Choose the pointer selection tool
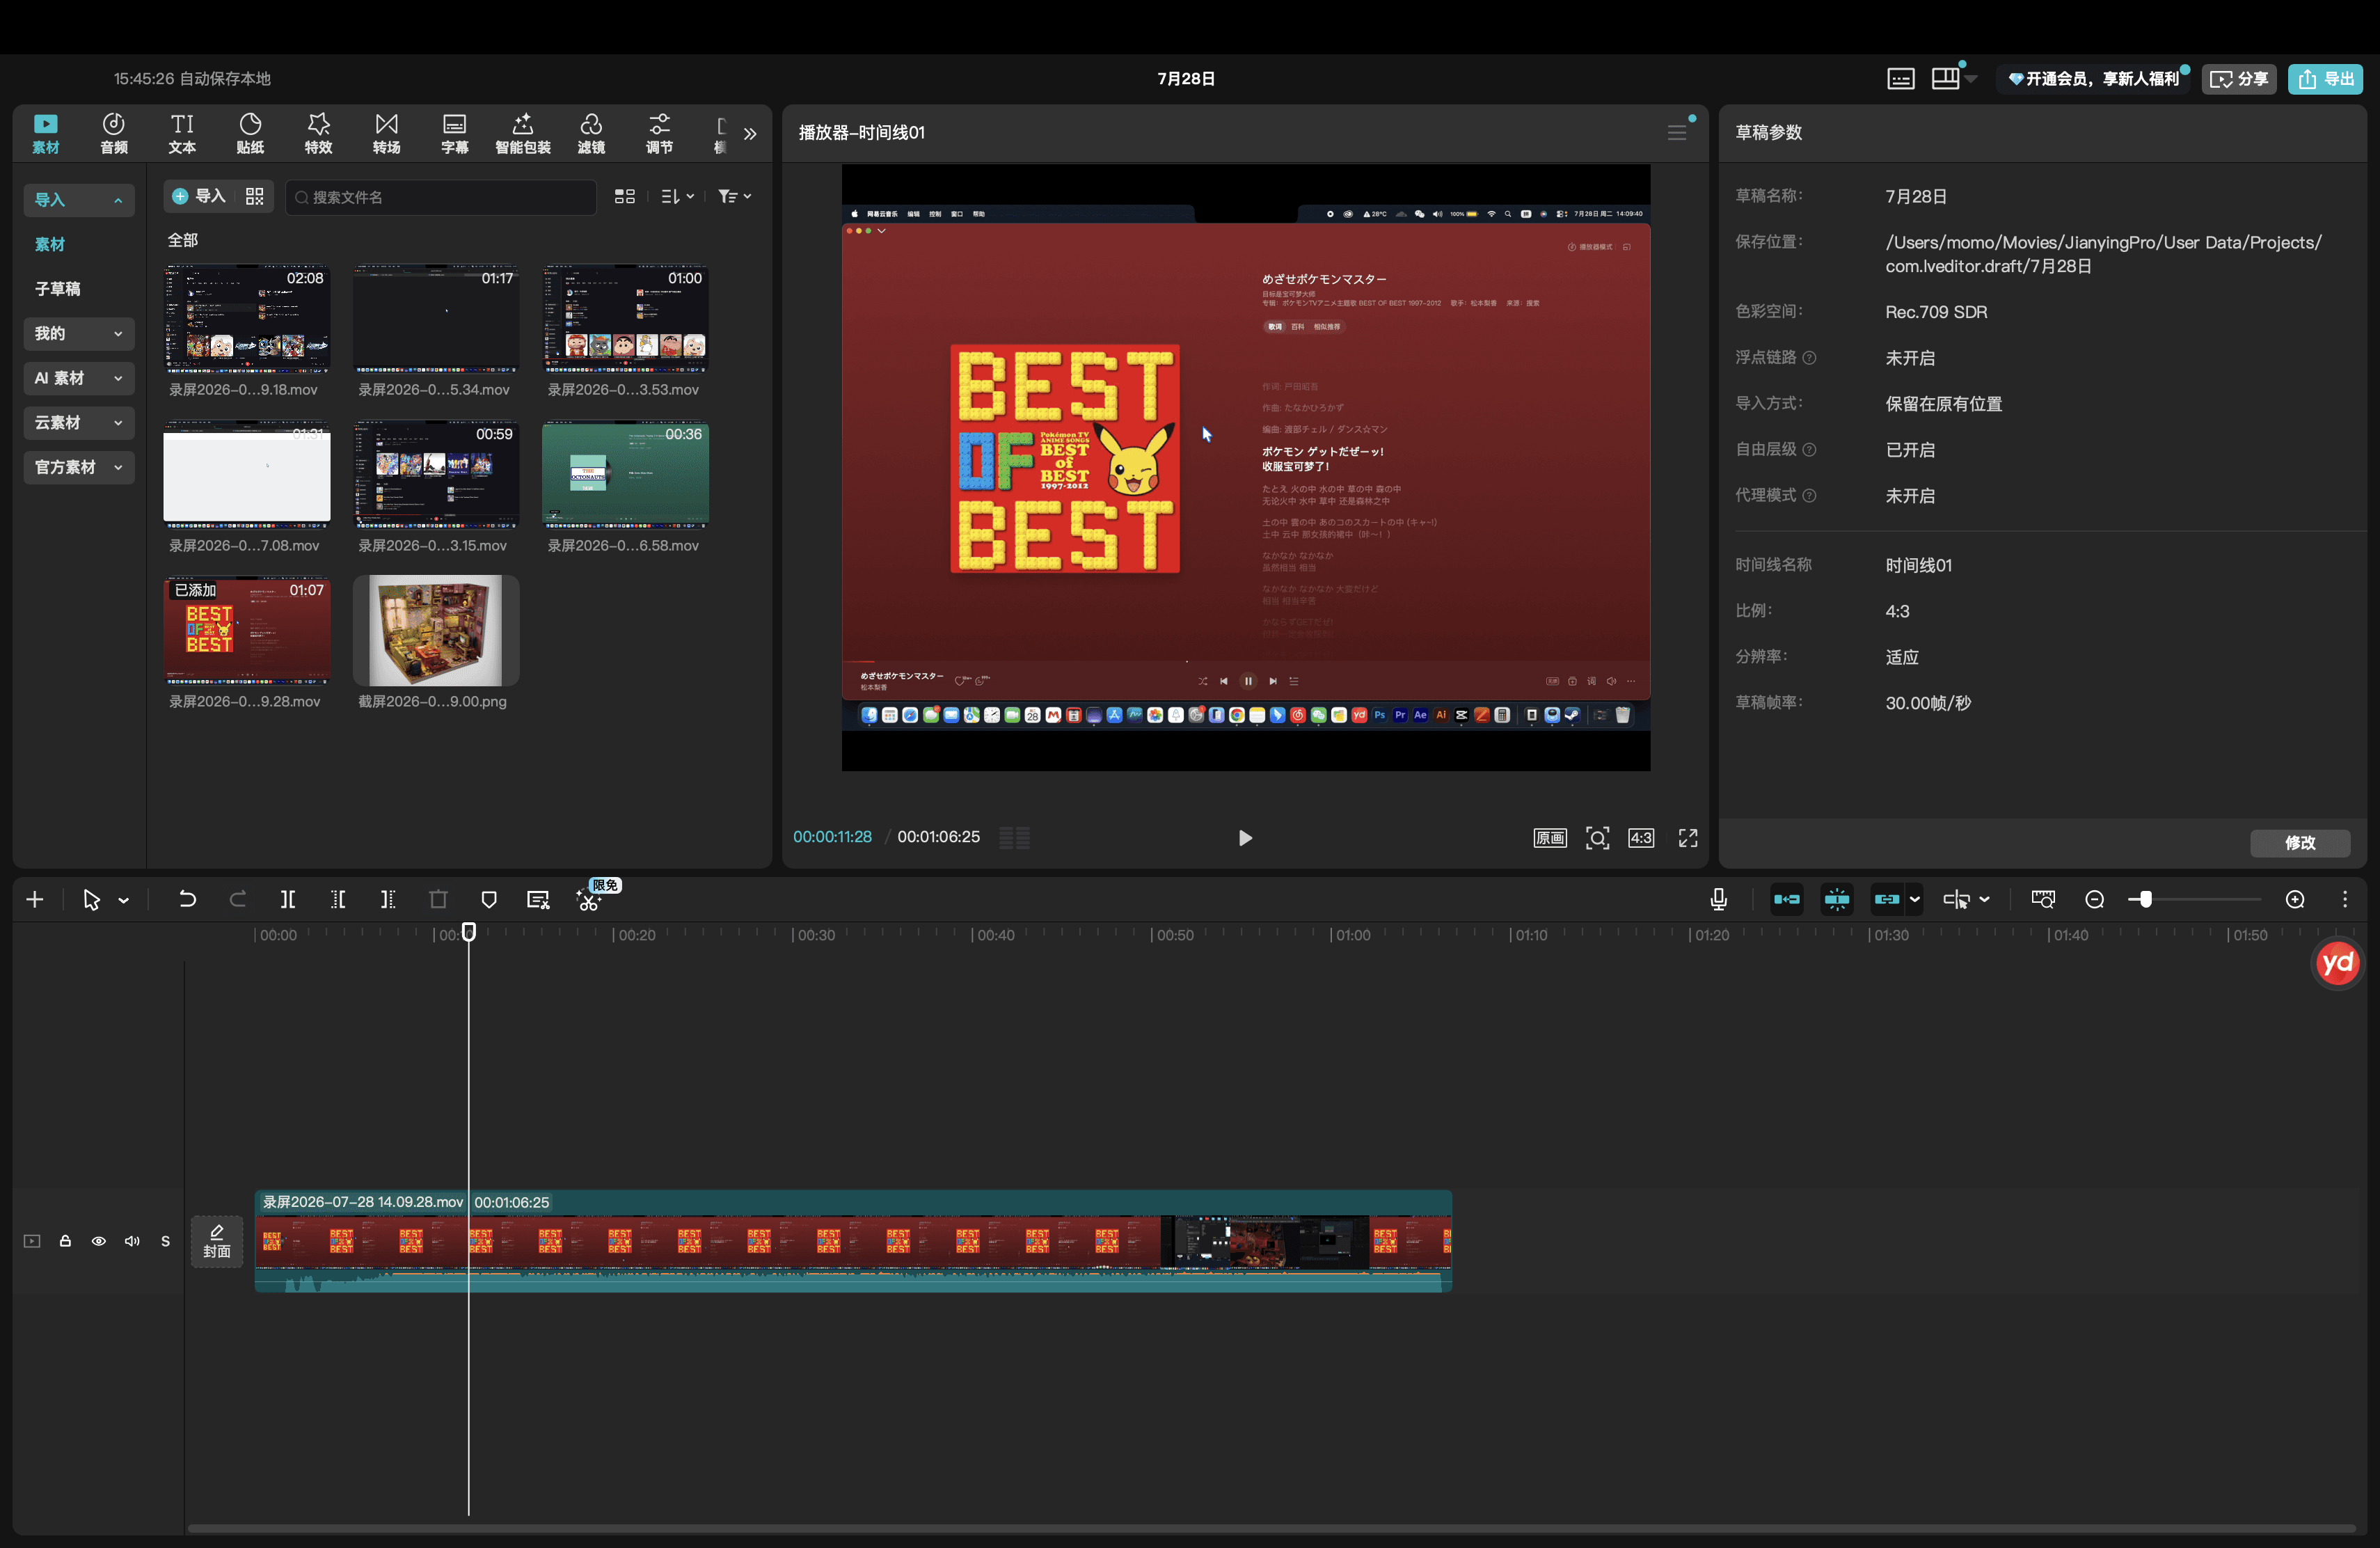 [x=92, y=900]
